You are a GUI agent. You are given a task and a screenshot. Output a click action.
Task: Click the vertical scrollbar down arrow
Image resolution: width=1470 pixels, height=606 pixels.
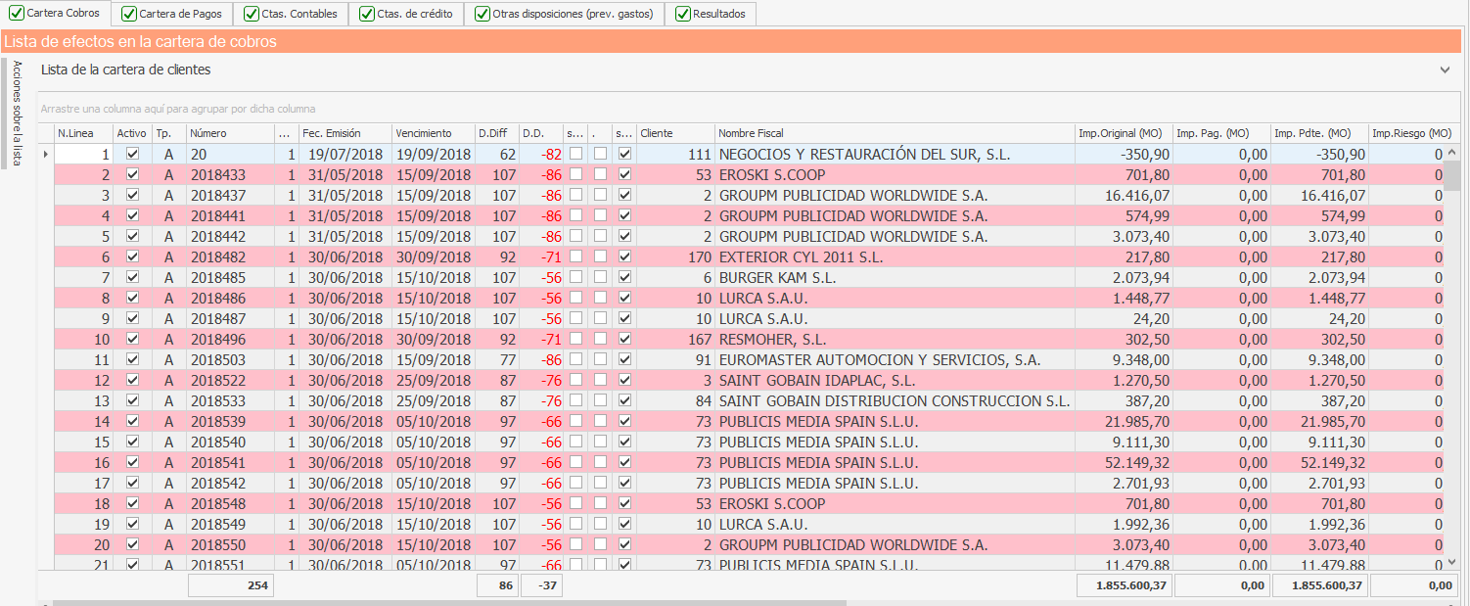(1452, 562)
